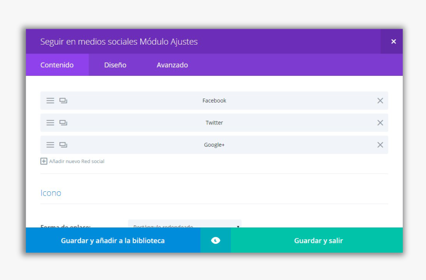Delete the Google+ social network item
Screen dimensions: 426x280
click(380, 145)
